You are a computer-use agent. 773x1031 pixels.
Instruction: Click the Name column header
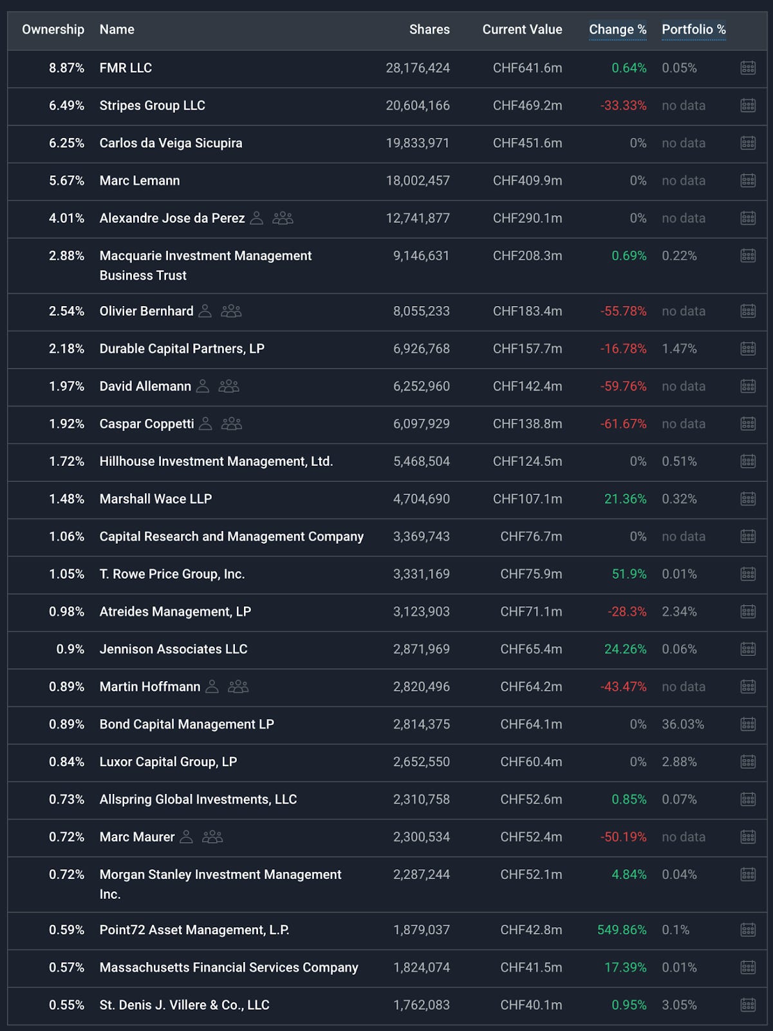(117, 30)
